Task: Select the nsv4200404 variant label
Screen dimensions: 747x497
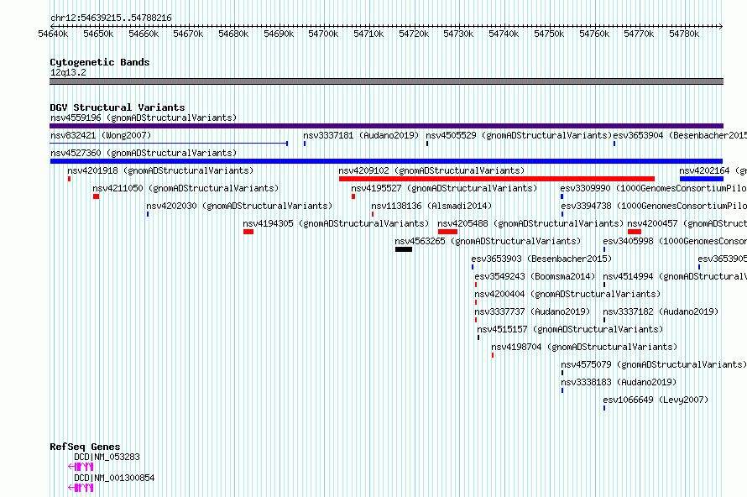Action: point(567,294)
